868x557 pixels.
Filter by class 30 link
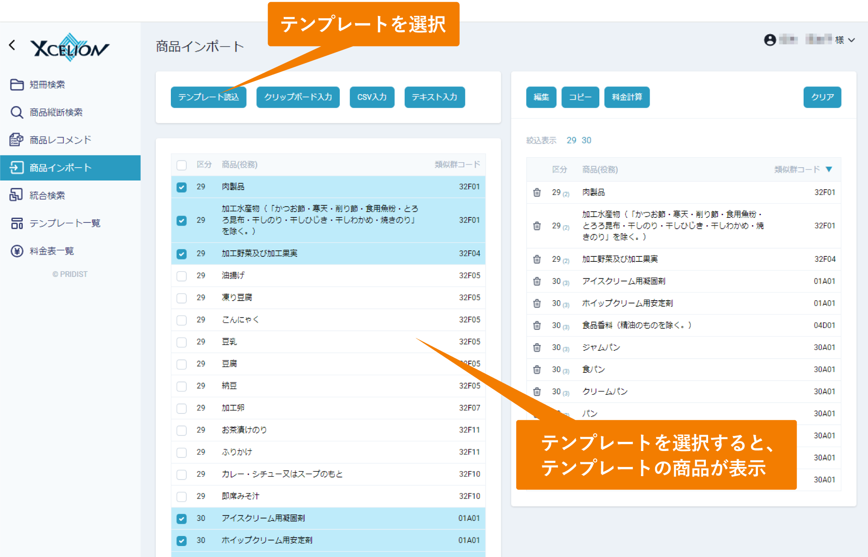tap(586, 140)
